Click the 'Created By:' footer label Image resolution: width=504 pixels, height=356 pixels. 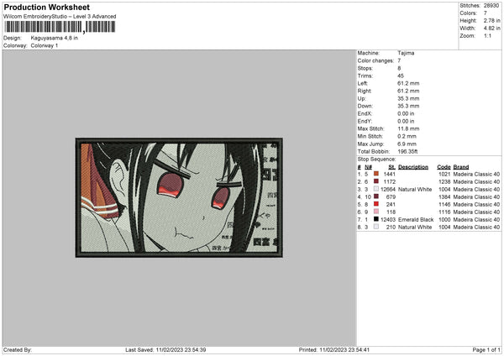18,349
